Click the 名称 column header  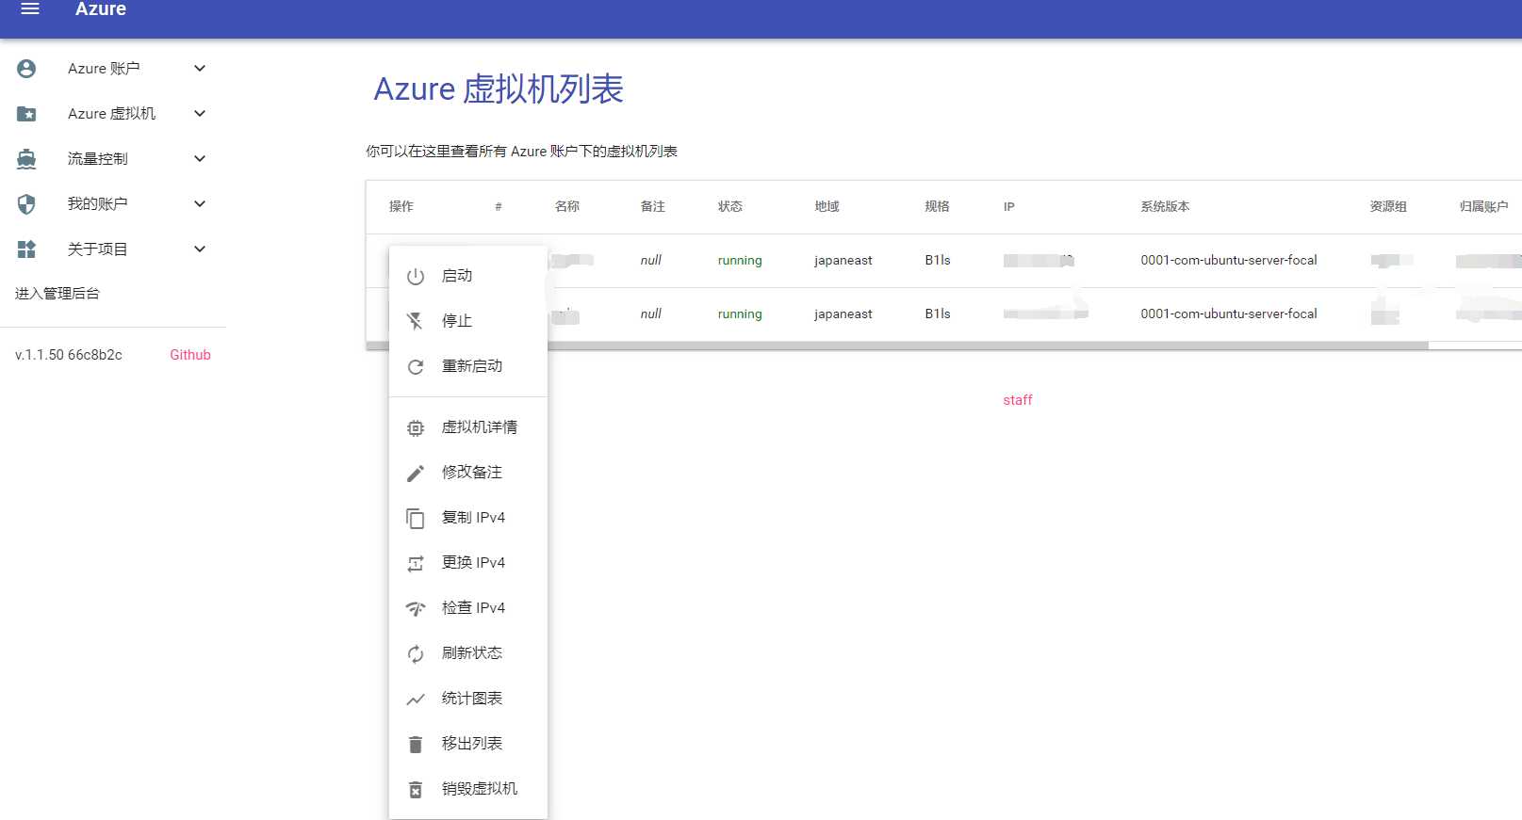[x=567, y=207]
